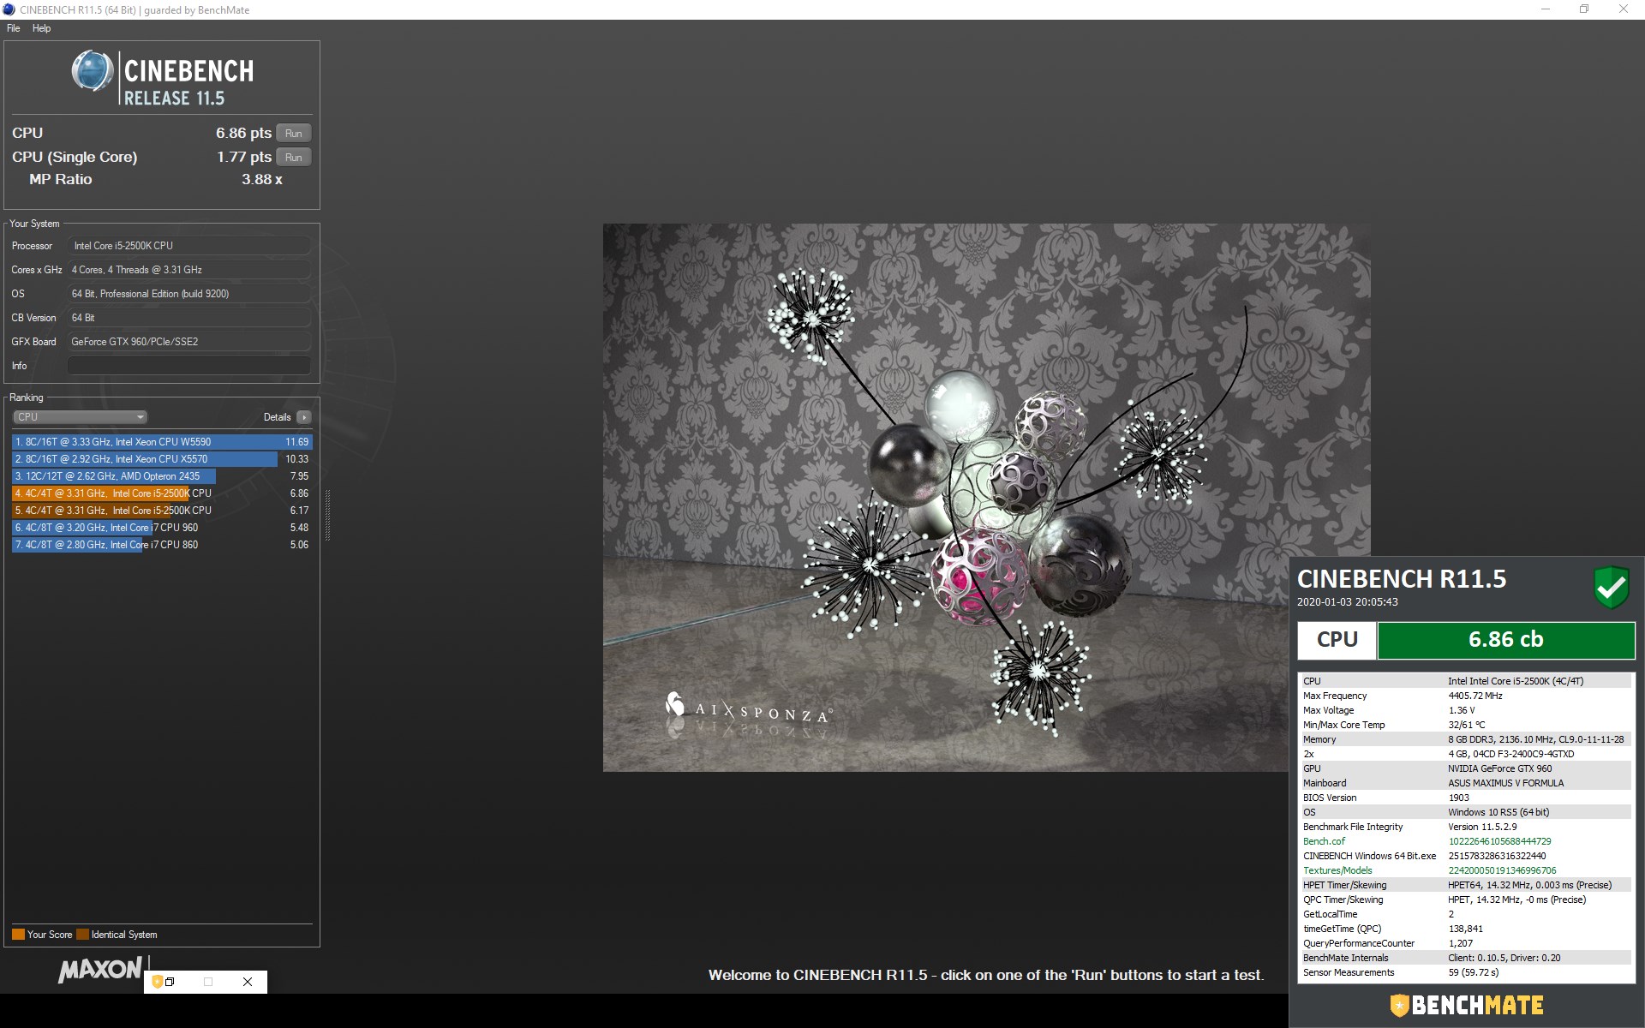Screen dimensions: 1645x1028
Task: Click the CPU label box in BenchMate panel
Action: tap(1337, 640)
